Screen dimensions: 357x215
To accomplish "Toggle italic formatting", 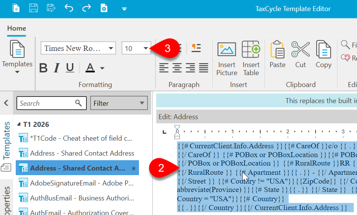I will tap(56, 68).
